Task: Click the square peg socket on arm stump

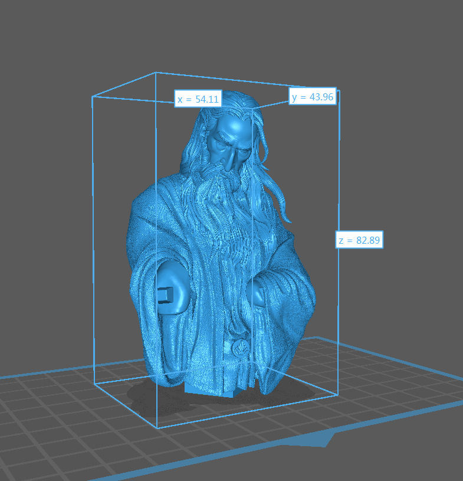Action: click(165, 295)
